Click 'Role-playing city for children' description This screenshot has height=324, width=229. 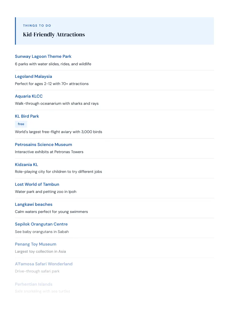58,172
